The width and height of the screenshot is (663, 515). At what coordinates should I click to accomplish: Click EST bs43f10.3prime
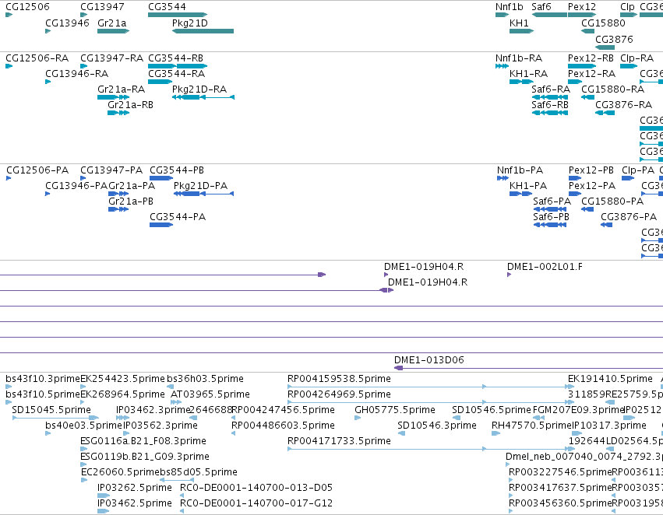42,379
